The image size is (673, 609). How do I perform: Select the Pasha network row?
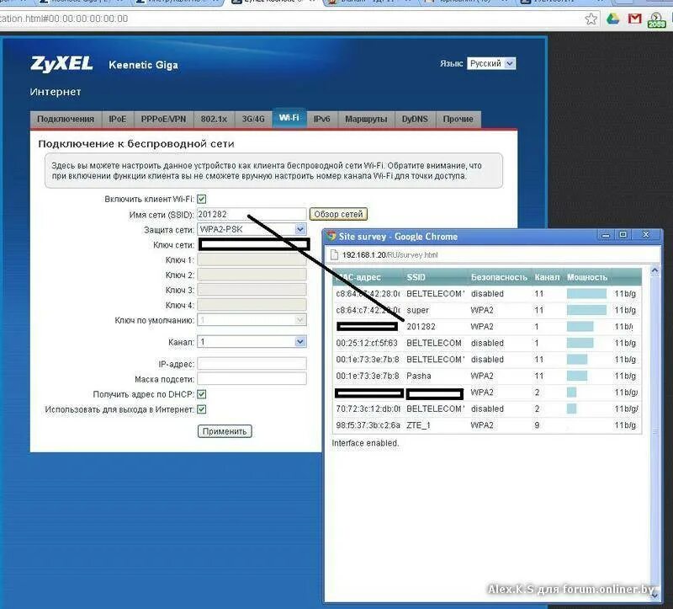pos(487,376)
